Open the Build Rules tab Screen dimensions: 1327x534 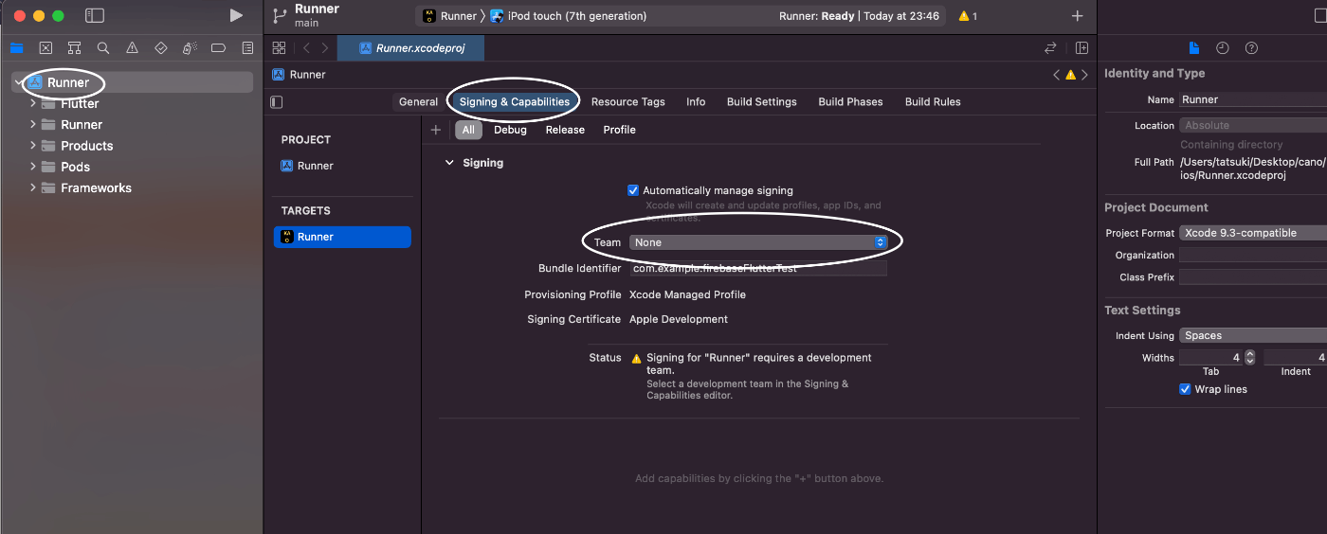click(x=933, y=102)
